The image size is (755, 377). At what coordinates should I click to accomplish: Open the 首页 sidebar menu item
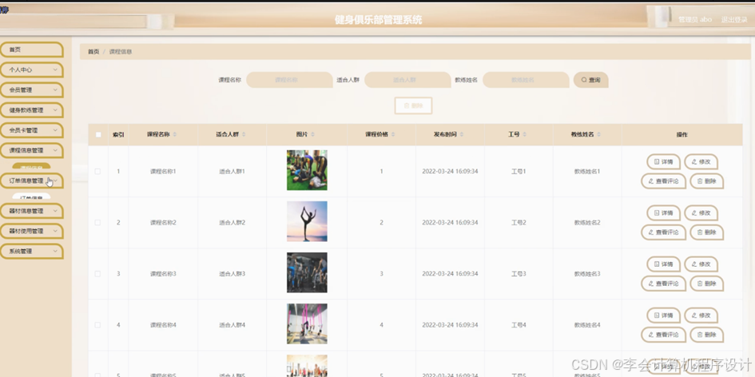pyautogui.click(x=31, y=50)
